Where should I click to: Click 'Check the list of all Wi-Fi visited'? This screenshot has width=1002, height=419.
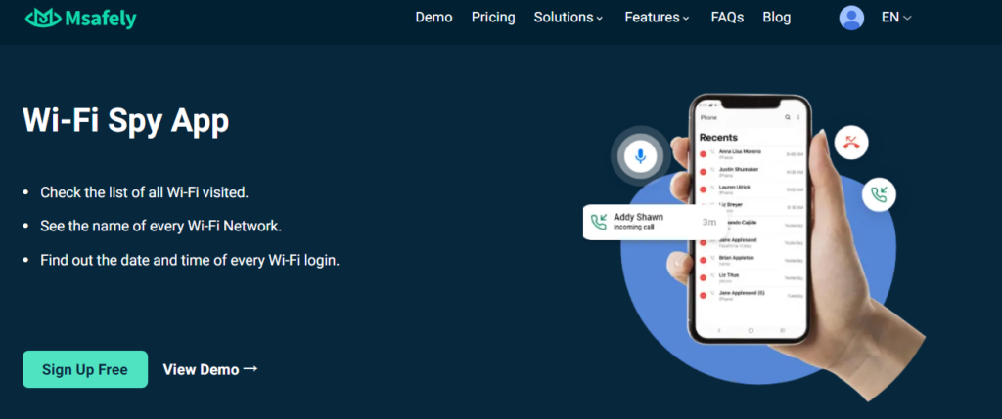point(145,192)
